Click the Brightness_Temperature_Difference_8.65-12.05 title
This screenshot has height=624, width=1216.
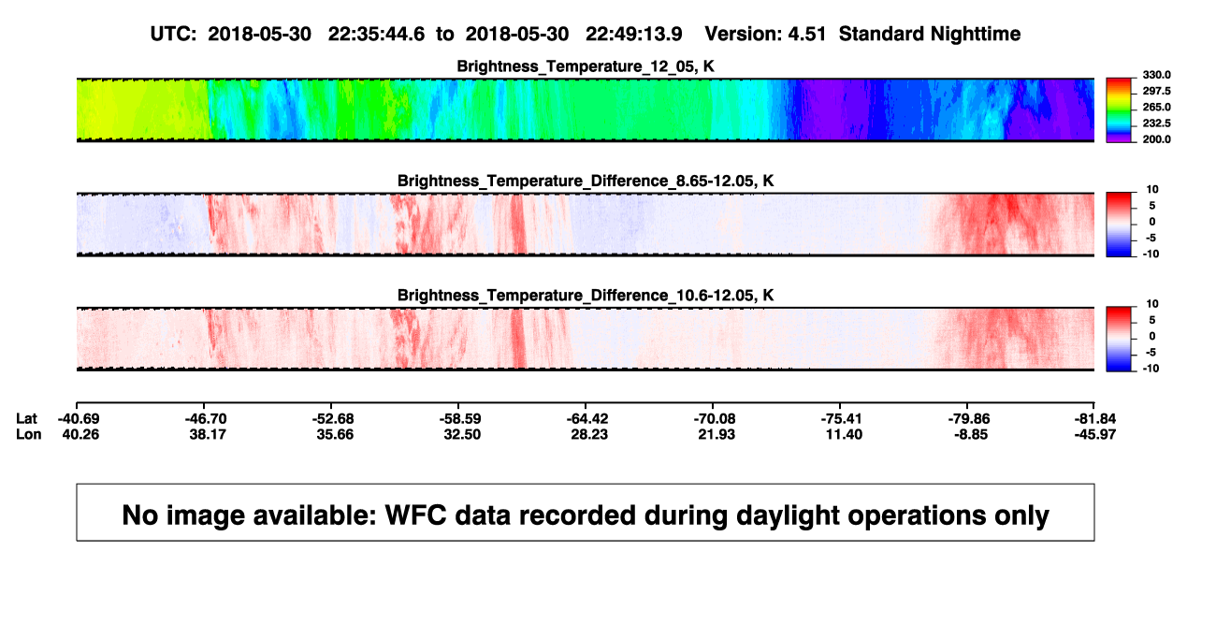[586, 181]
